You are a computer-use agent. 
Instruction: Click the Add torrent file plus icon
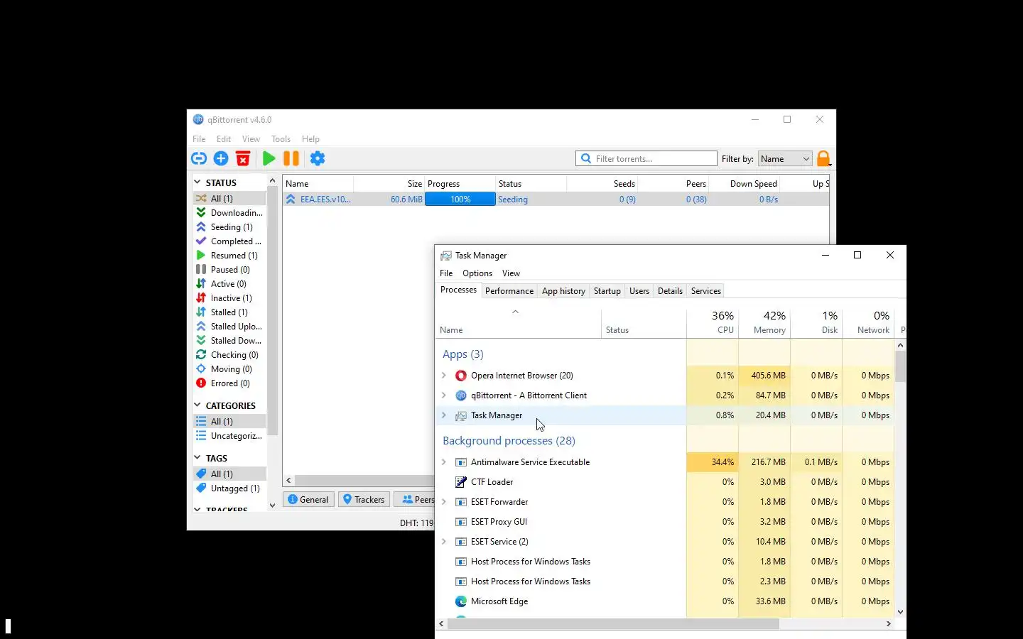click(221, 158)
